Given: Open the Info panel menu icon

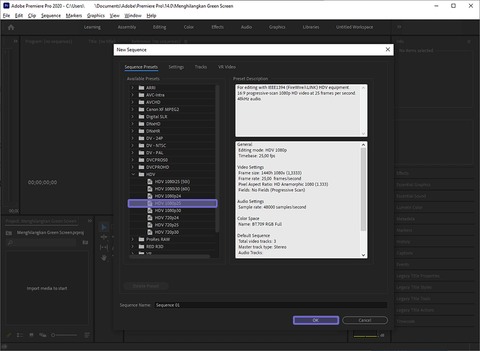Looking at the screenshot, I should tap(469, 41).
